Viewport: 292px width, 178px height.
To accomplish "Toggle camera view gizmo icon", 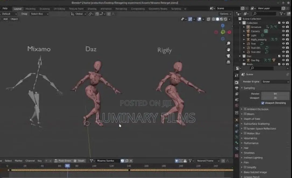I will (228, 56).
